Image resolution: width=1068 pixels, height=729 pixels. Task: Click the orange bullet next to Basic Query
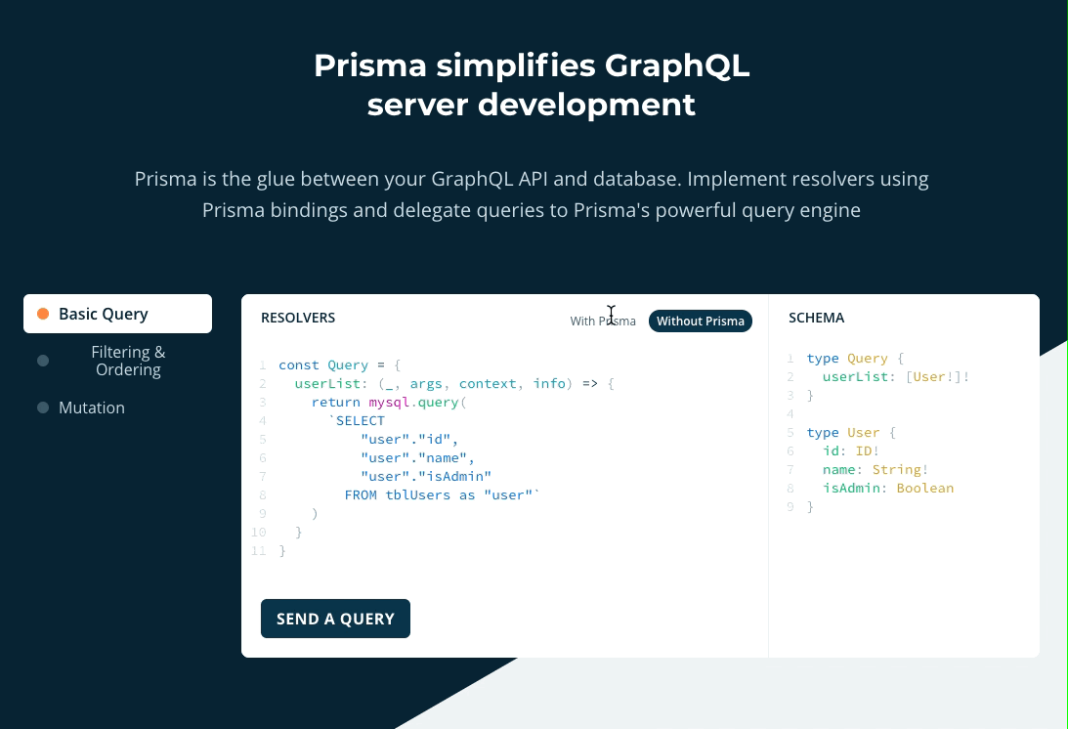pyautogui.click(x=42, y=313)
